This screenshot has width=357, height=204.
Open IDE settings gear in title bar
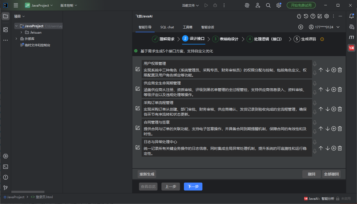(279, 5)
